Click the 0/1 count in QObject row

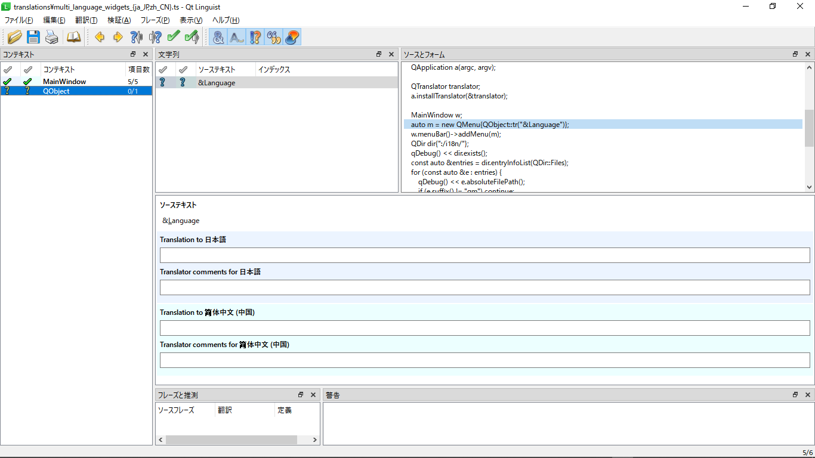[x=132, y=91]
